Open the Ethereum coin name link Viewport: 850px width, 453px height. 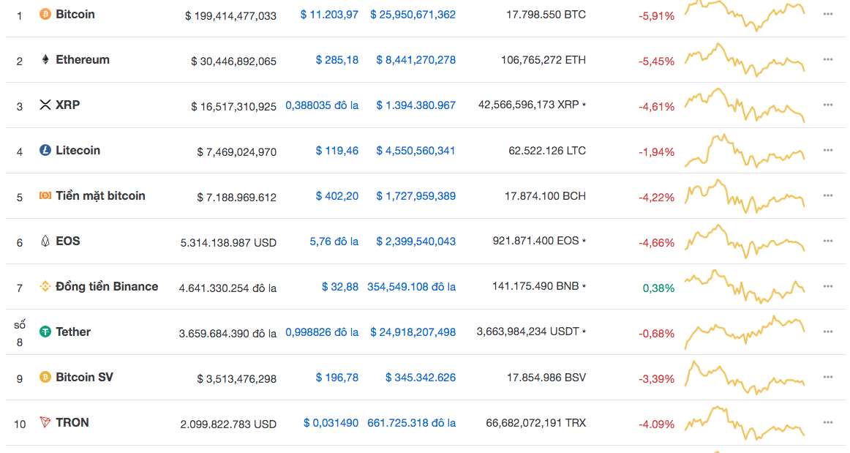click(83, 60)
